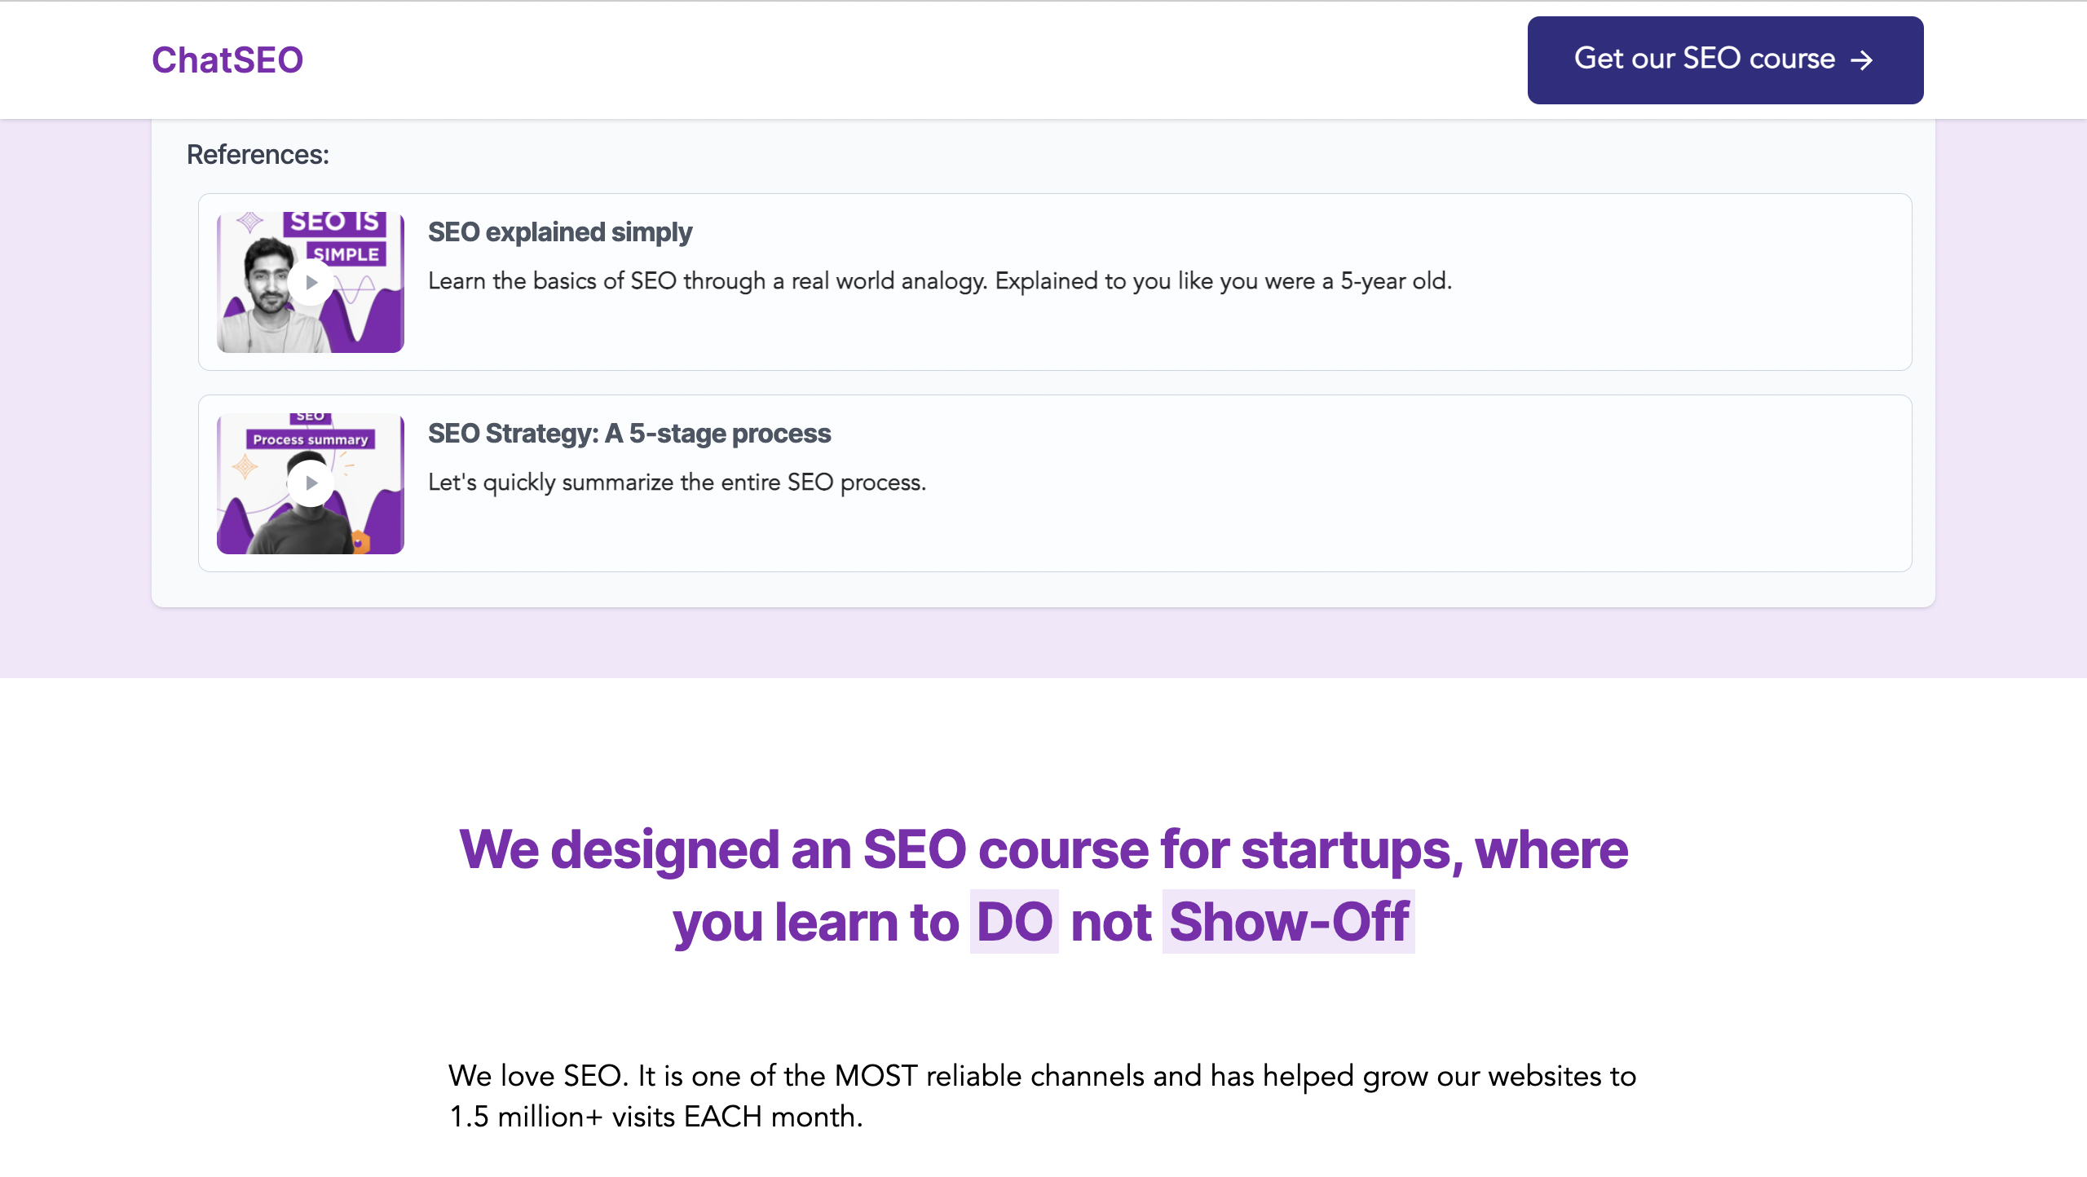Click the arrow icon in course button

[x=1862, y=60]
